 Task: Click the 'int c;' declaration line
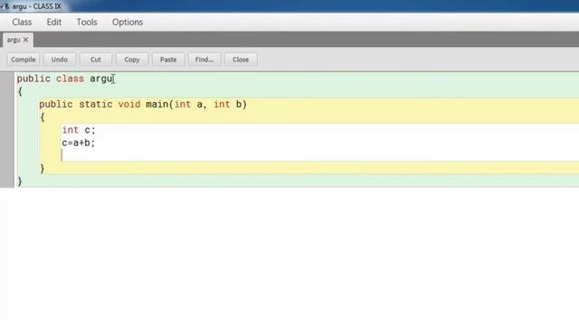pyautogui.click(x=79, y=130)
